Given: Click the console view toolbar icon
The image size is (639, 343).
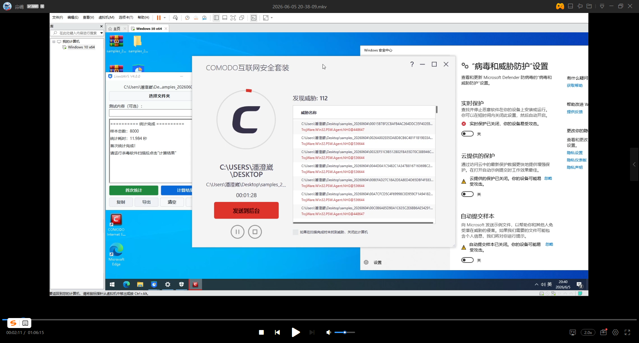Looking at the screenshot, I should click(254, 18).
